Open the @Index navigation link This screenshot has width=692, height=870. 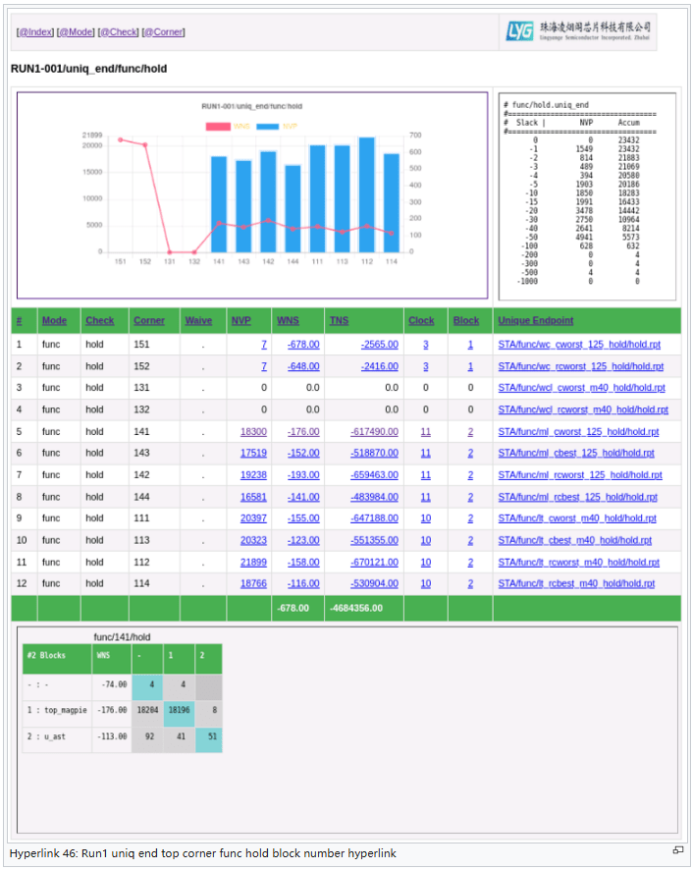click(35, 32)
